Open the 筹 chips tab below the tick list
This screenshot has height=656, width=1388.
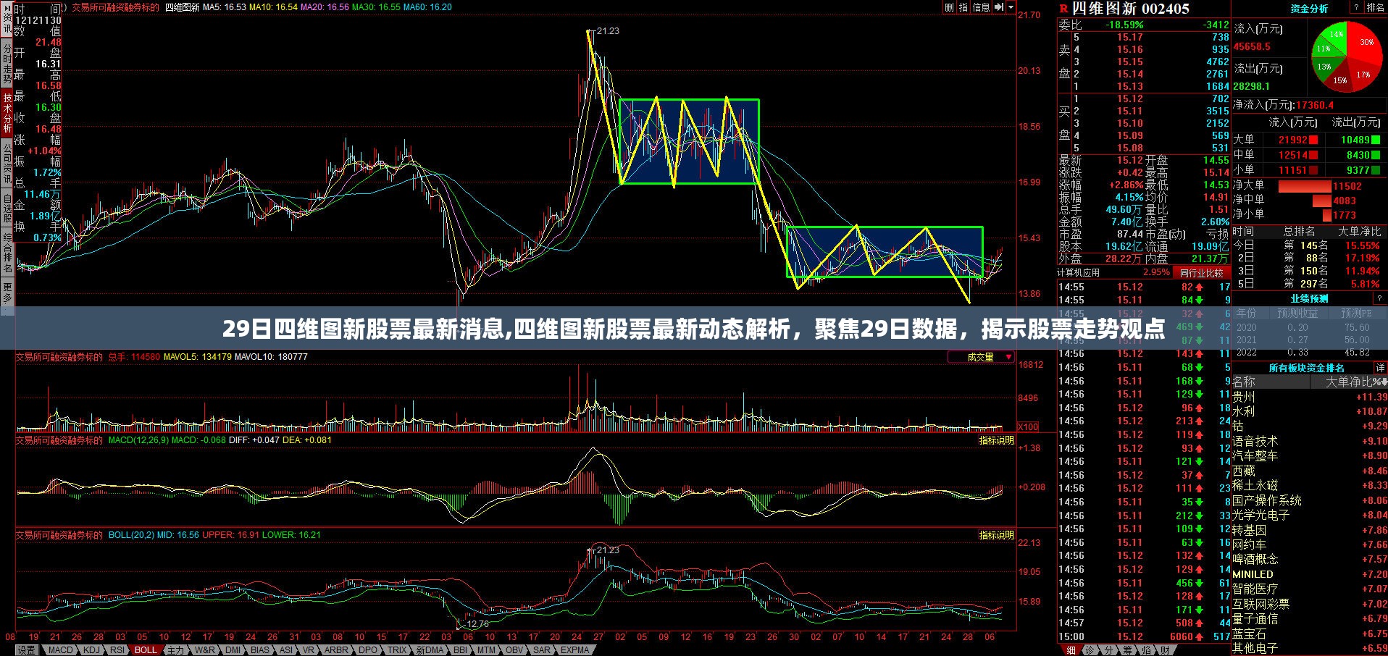coord(1127,650)
